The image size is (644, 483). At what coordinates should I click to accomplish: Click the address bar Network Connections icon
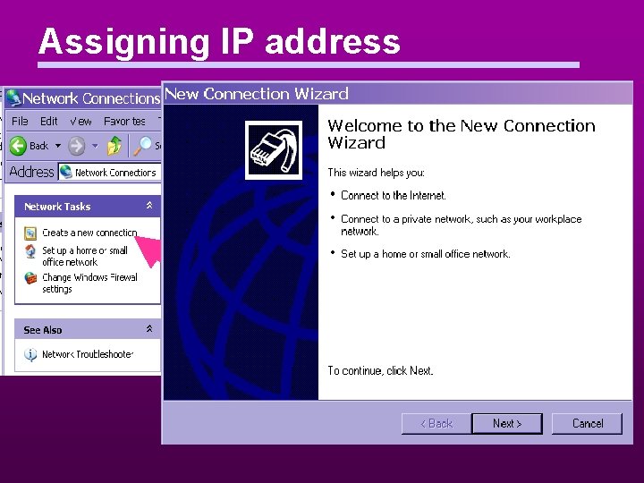65,172
